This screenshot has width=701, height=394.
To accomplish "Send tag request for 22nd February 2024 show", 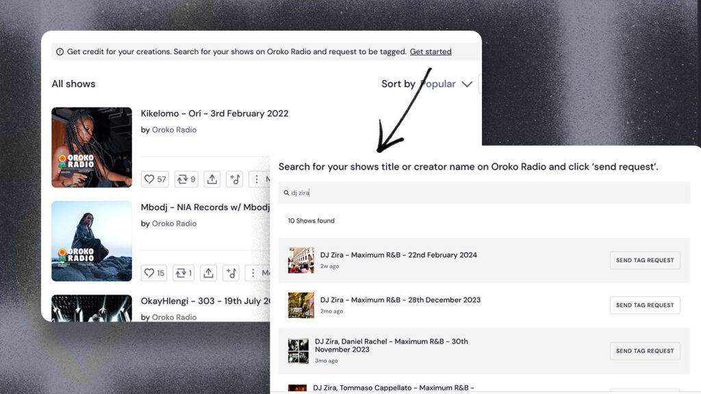I will pos(645,261).
